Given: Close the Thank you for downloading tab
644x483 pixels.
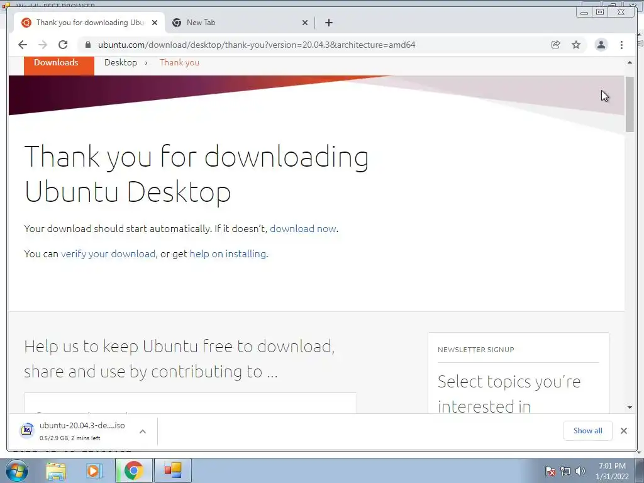Looking at the screenshot, I should 155,23.
